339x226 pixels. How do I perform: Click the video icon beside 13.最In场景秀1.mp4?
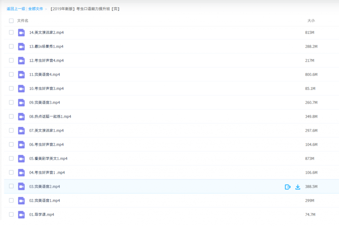click(x=22, y=46)
